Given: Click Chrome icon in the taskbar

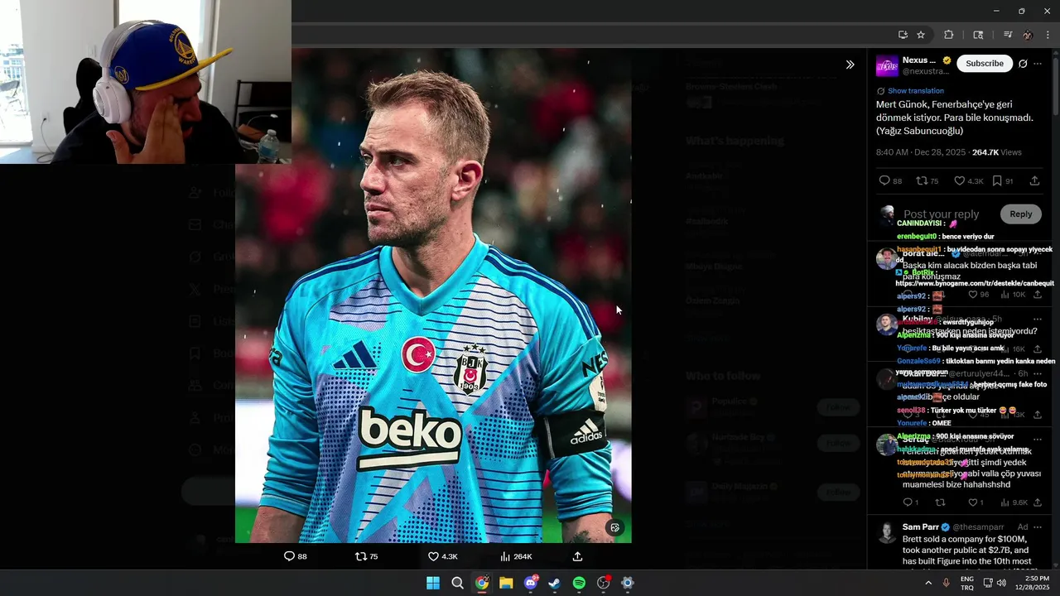Looking at the screenshot, I should click(482, 583).
